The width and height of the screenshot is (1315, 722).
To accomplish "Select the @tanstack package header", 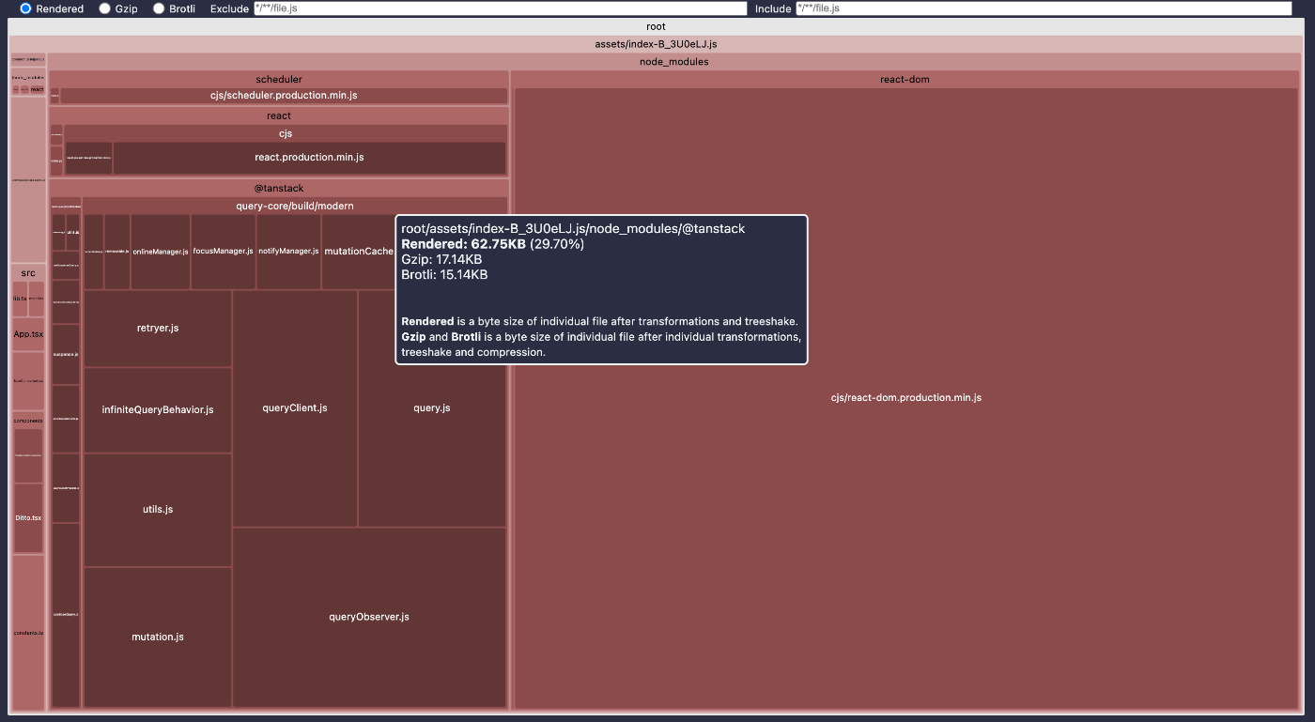I will click(x=279, y=189).
